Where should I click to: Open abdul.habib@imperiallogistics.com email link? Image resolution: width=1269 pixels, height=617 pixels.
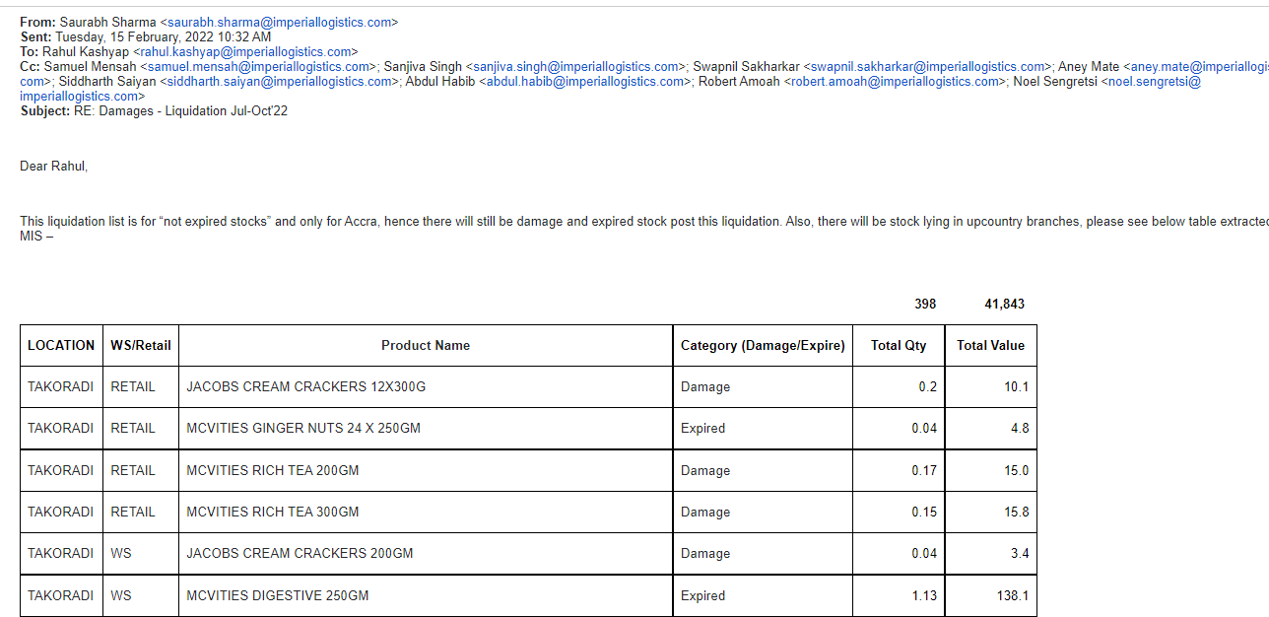coord(585,81)
